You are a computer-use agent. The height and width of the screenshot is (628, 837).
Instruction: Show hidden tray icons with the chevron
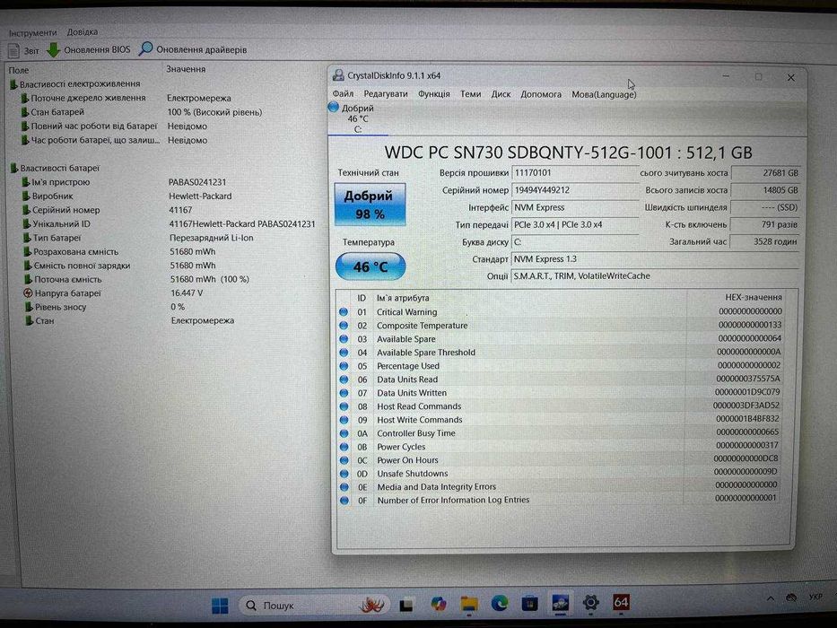point(771,598)
